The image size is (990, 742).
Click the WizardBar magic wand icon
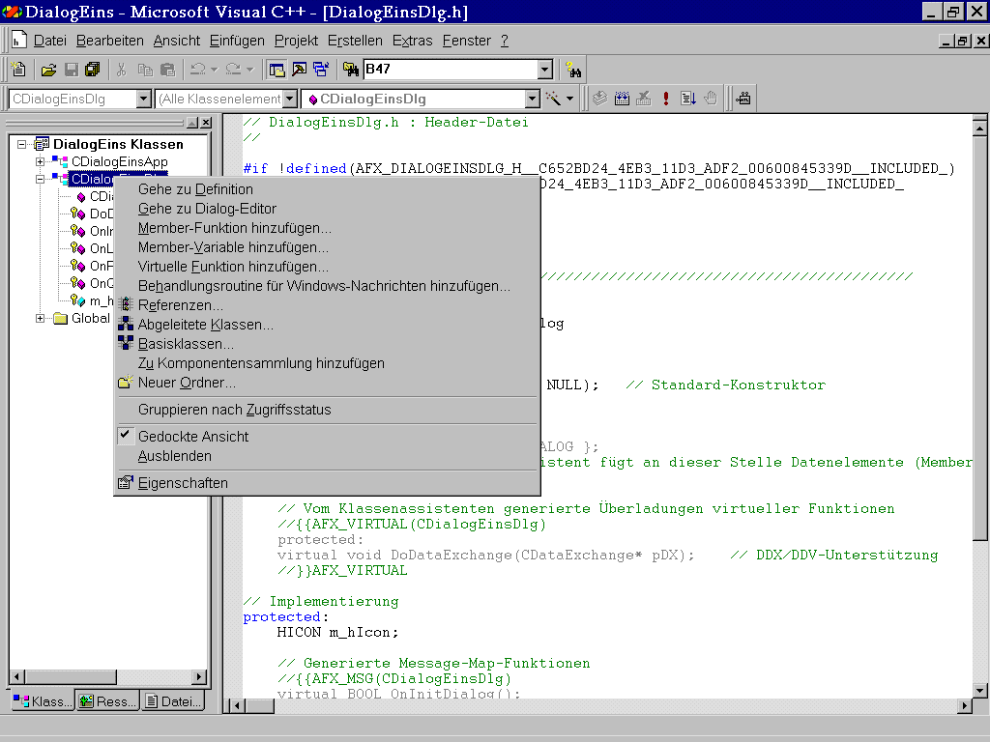tap(553, 99)
